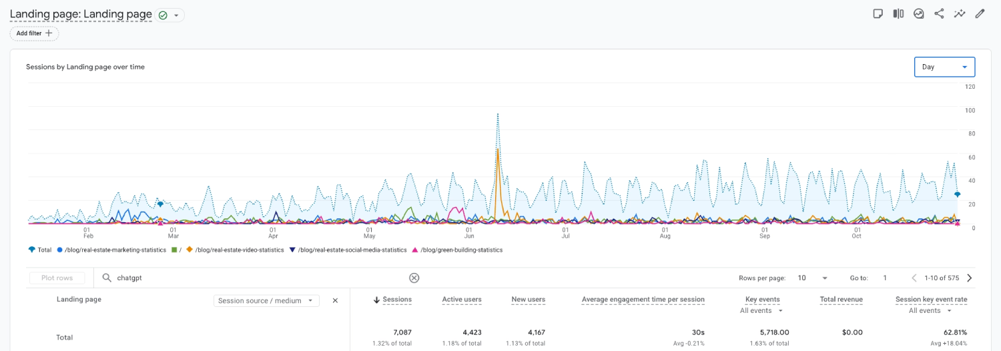Open the annotations note icon
This screenshot has height=351, width=1001.
(x=878, y=13)
